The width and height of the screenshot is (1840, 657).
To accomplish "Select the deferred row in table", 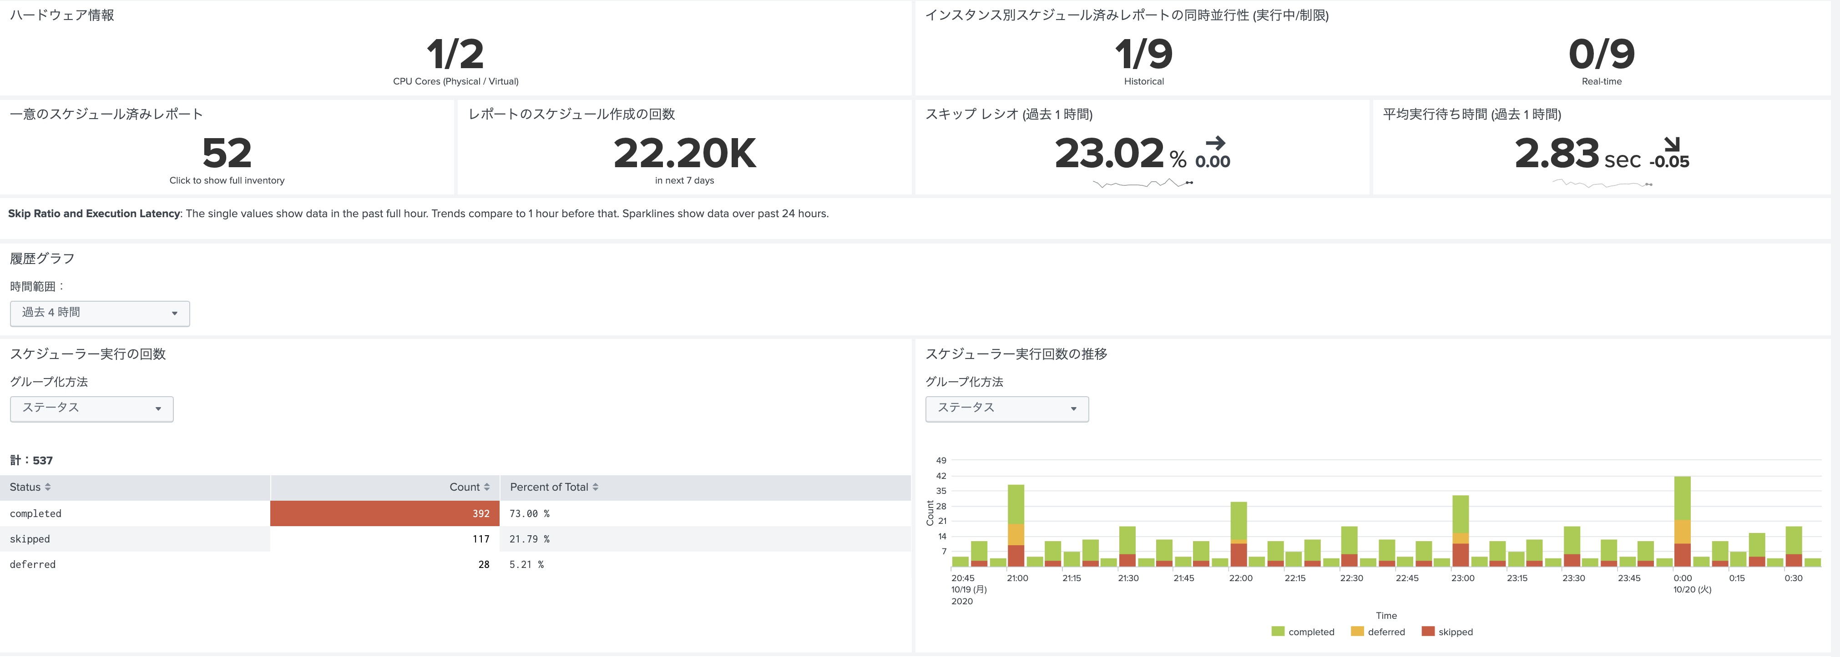I will click(x=33, y=565).
